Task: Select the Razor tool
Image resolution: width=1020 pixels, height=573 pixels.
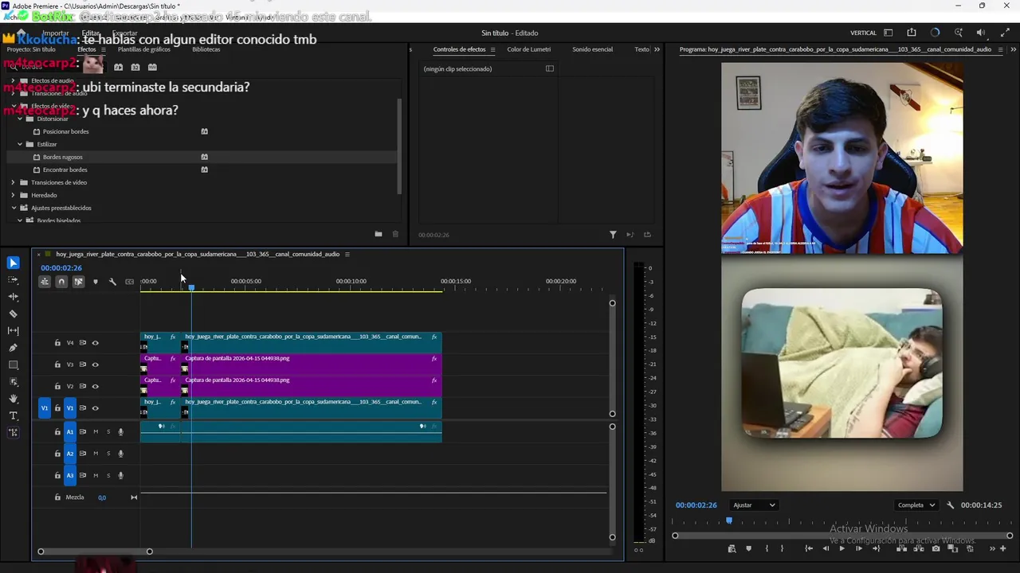Action: [14, 314]
